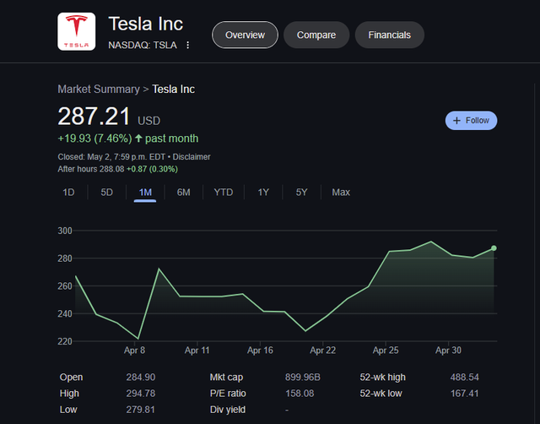Image resolution: width=540 pixels, height=424 pixels.
Task: Show the 1Y price chart
Action: click(263, 192)
